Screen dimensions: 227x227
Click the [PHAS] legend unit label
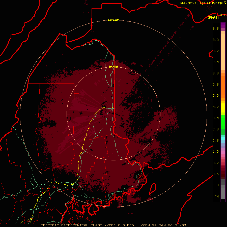213,17
